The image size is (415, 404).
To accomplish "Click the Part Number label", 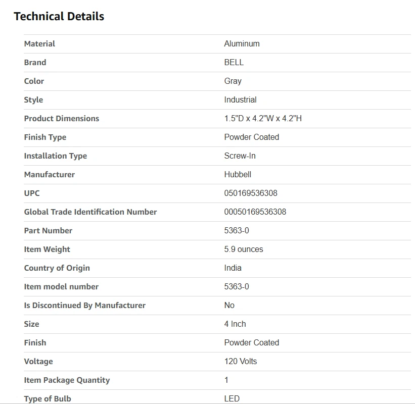I will coord(48,231).
